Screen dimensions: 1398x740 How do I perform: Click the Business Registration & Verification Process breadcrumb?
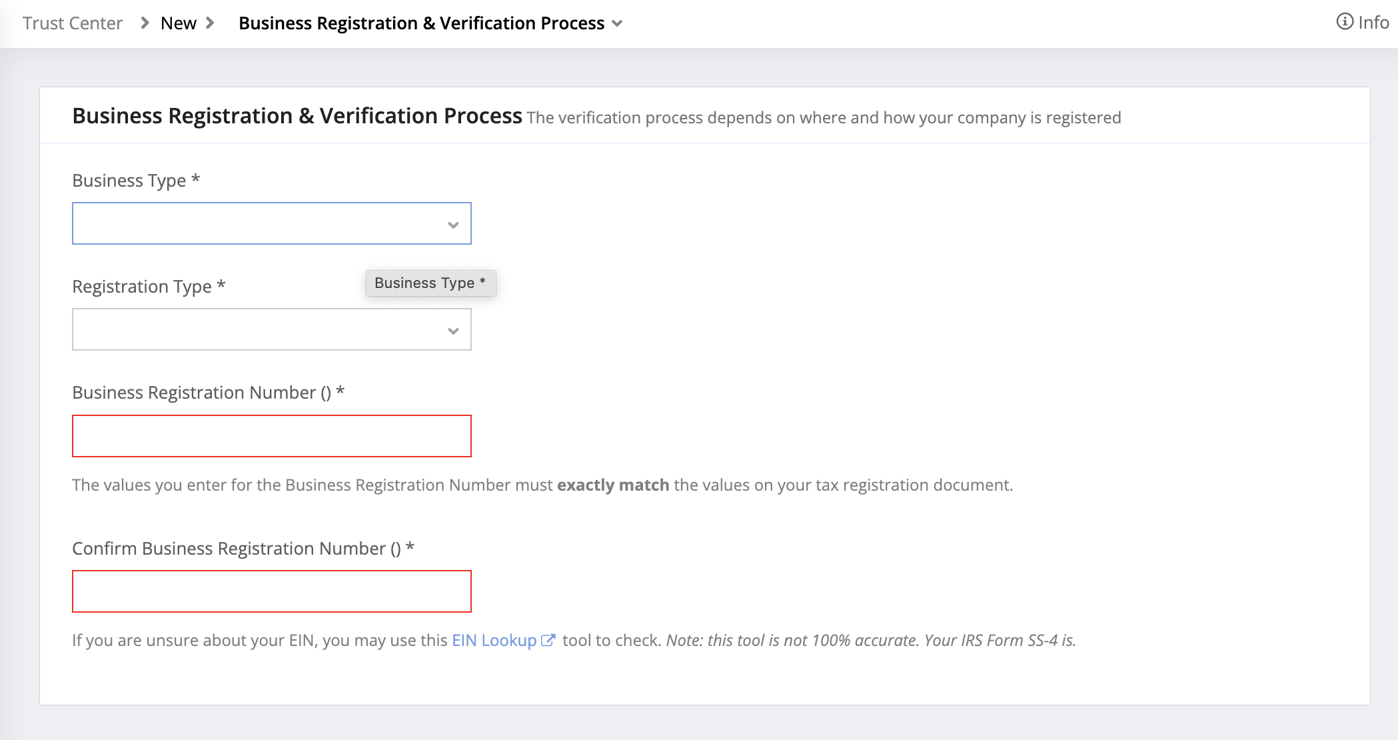(421, 23)
